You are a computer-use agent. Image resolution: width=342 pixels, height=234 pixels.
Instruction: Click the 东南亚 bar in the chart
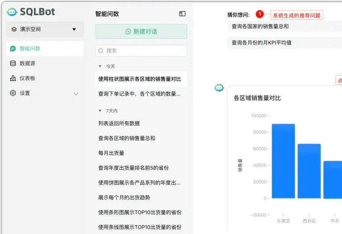point(283,161)
